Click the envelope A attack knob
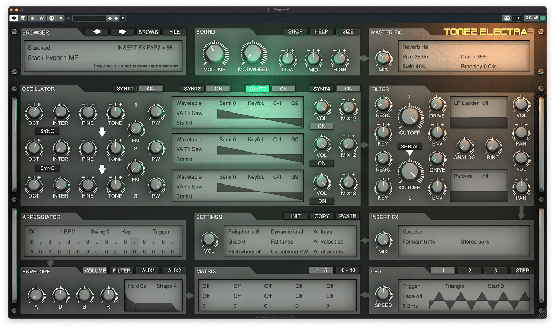 click(36, 295)
